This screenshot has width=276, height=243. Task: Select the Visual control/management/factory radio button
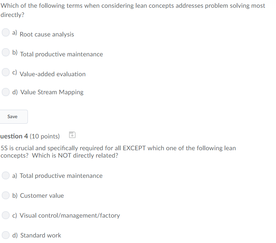point(6,215)
